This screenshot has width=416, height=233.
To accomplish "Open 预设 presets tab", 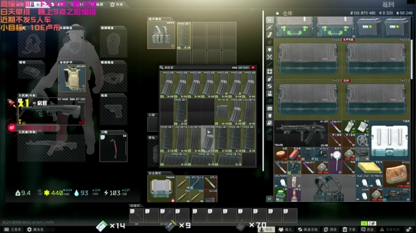I will (330, 230).
